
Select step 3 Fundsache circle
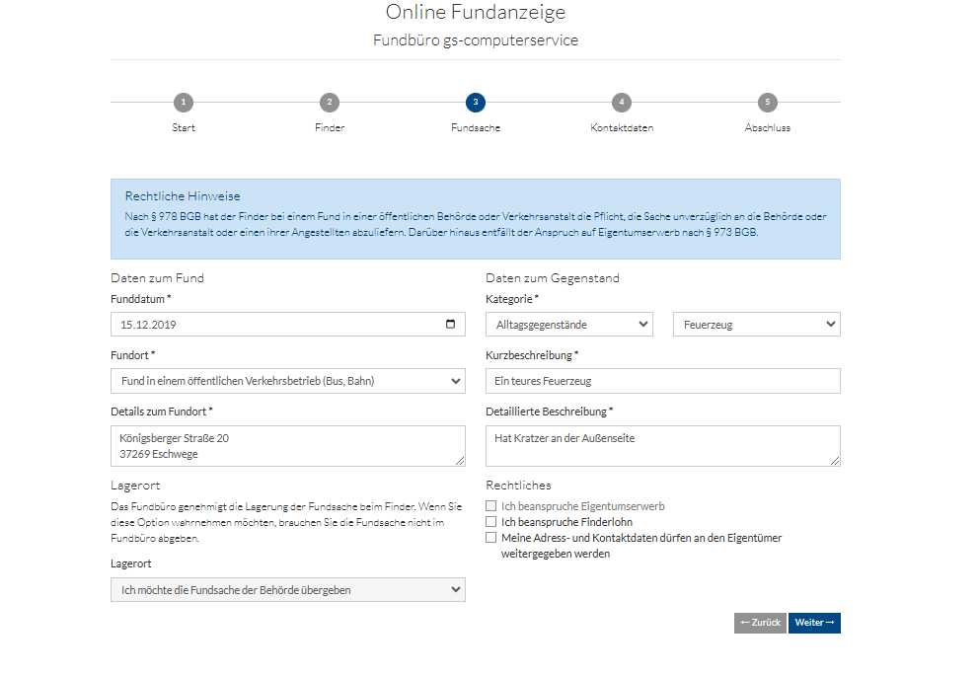click(x=476, y=103)
